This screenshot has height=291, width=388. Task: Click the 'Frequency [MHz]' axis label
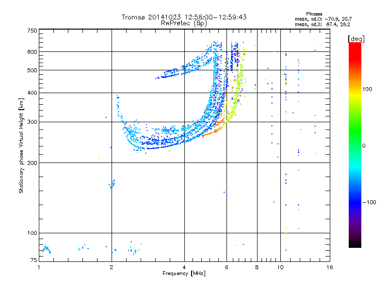[x=184, y=274]
